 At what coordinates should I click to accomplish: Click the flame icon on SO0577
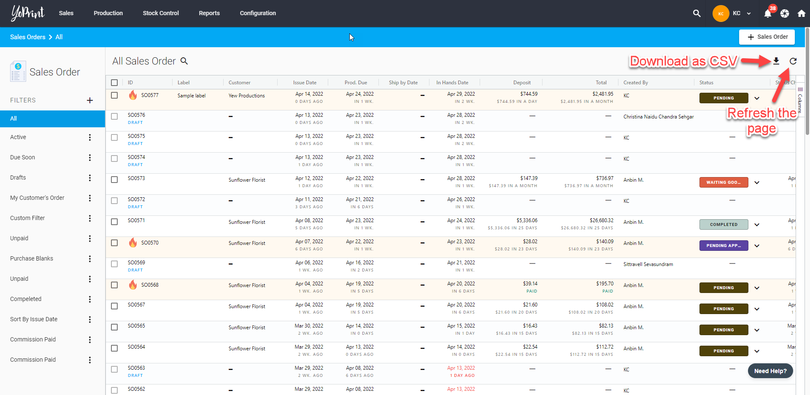[x=133, y=95]
